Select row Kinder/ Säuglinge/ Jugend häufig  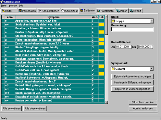(53, 47)
